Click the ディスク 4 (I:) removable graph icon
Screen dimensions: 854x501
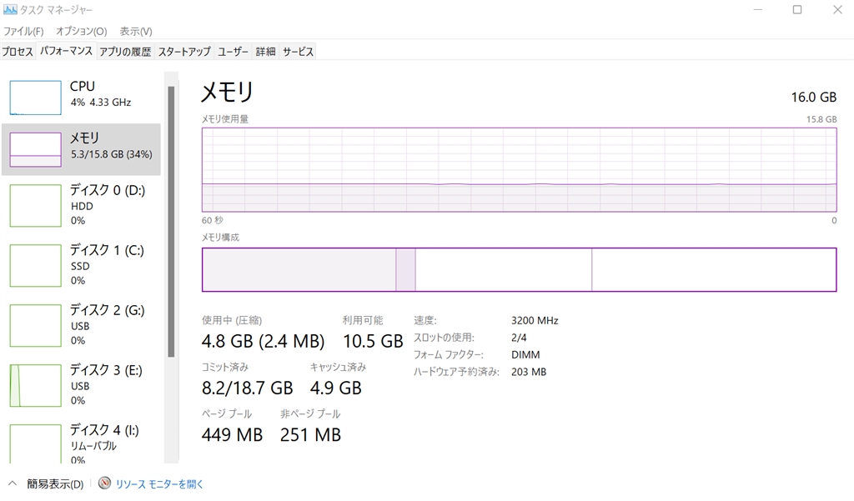tap(35, 443)
